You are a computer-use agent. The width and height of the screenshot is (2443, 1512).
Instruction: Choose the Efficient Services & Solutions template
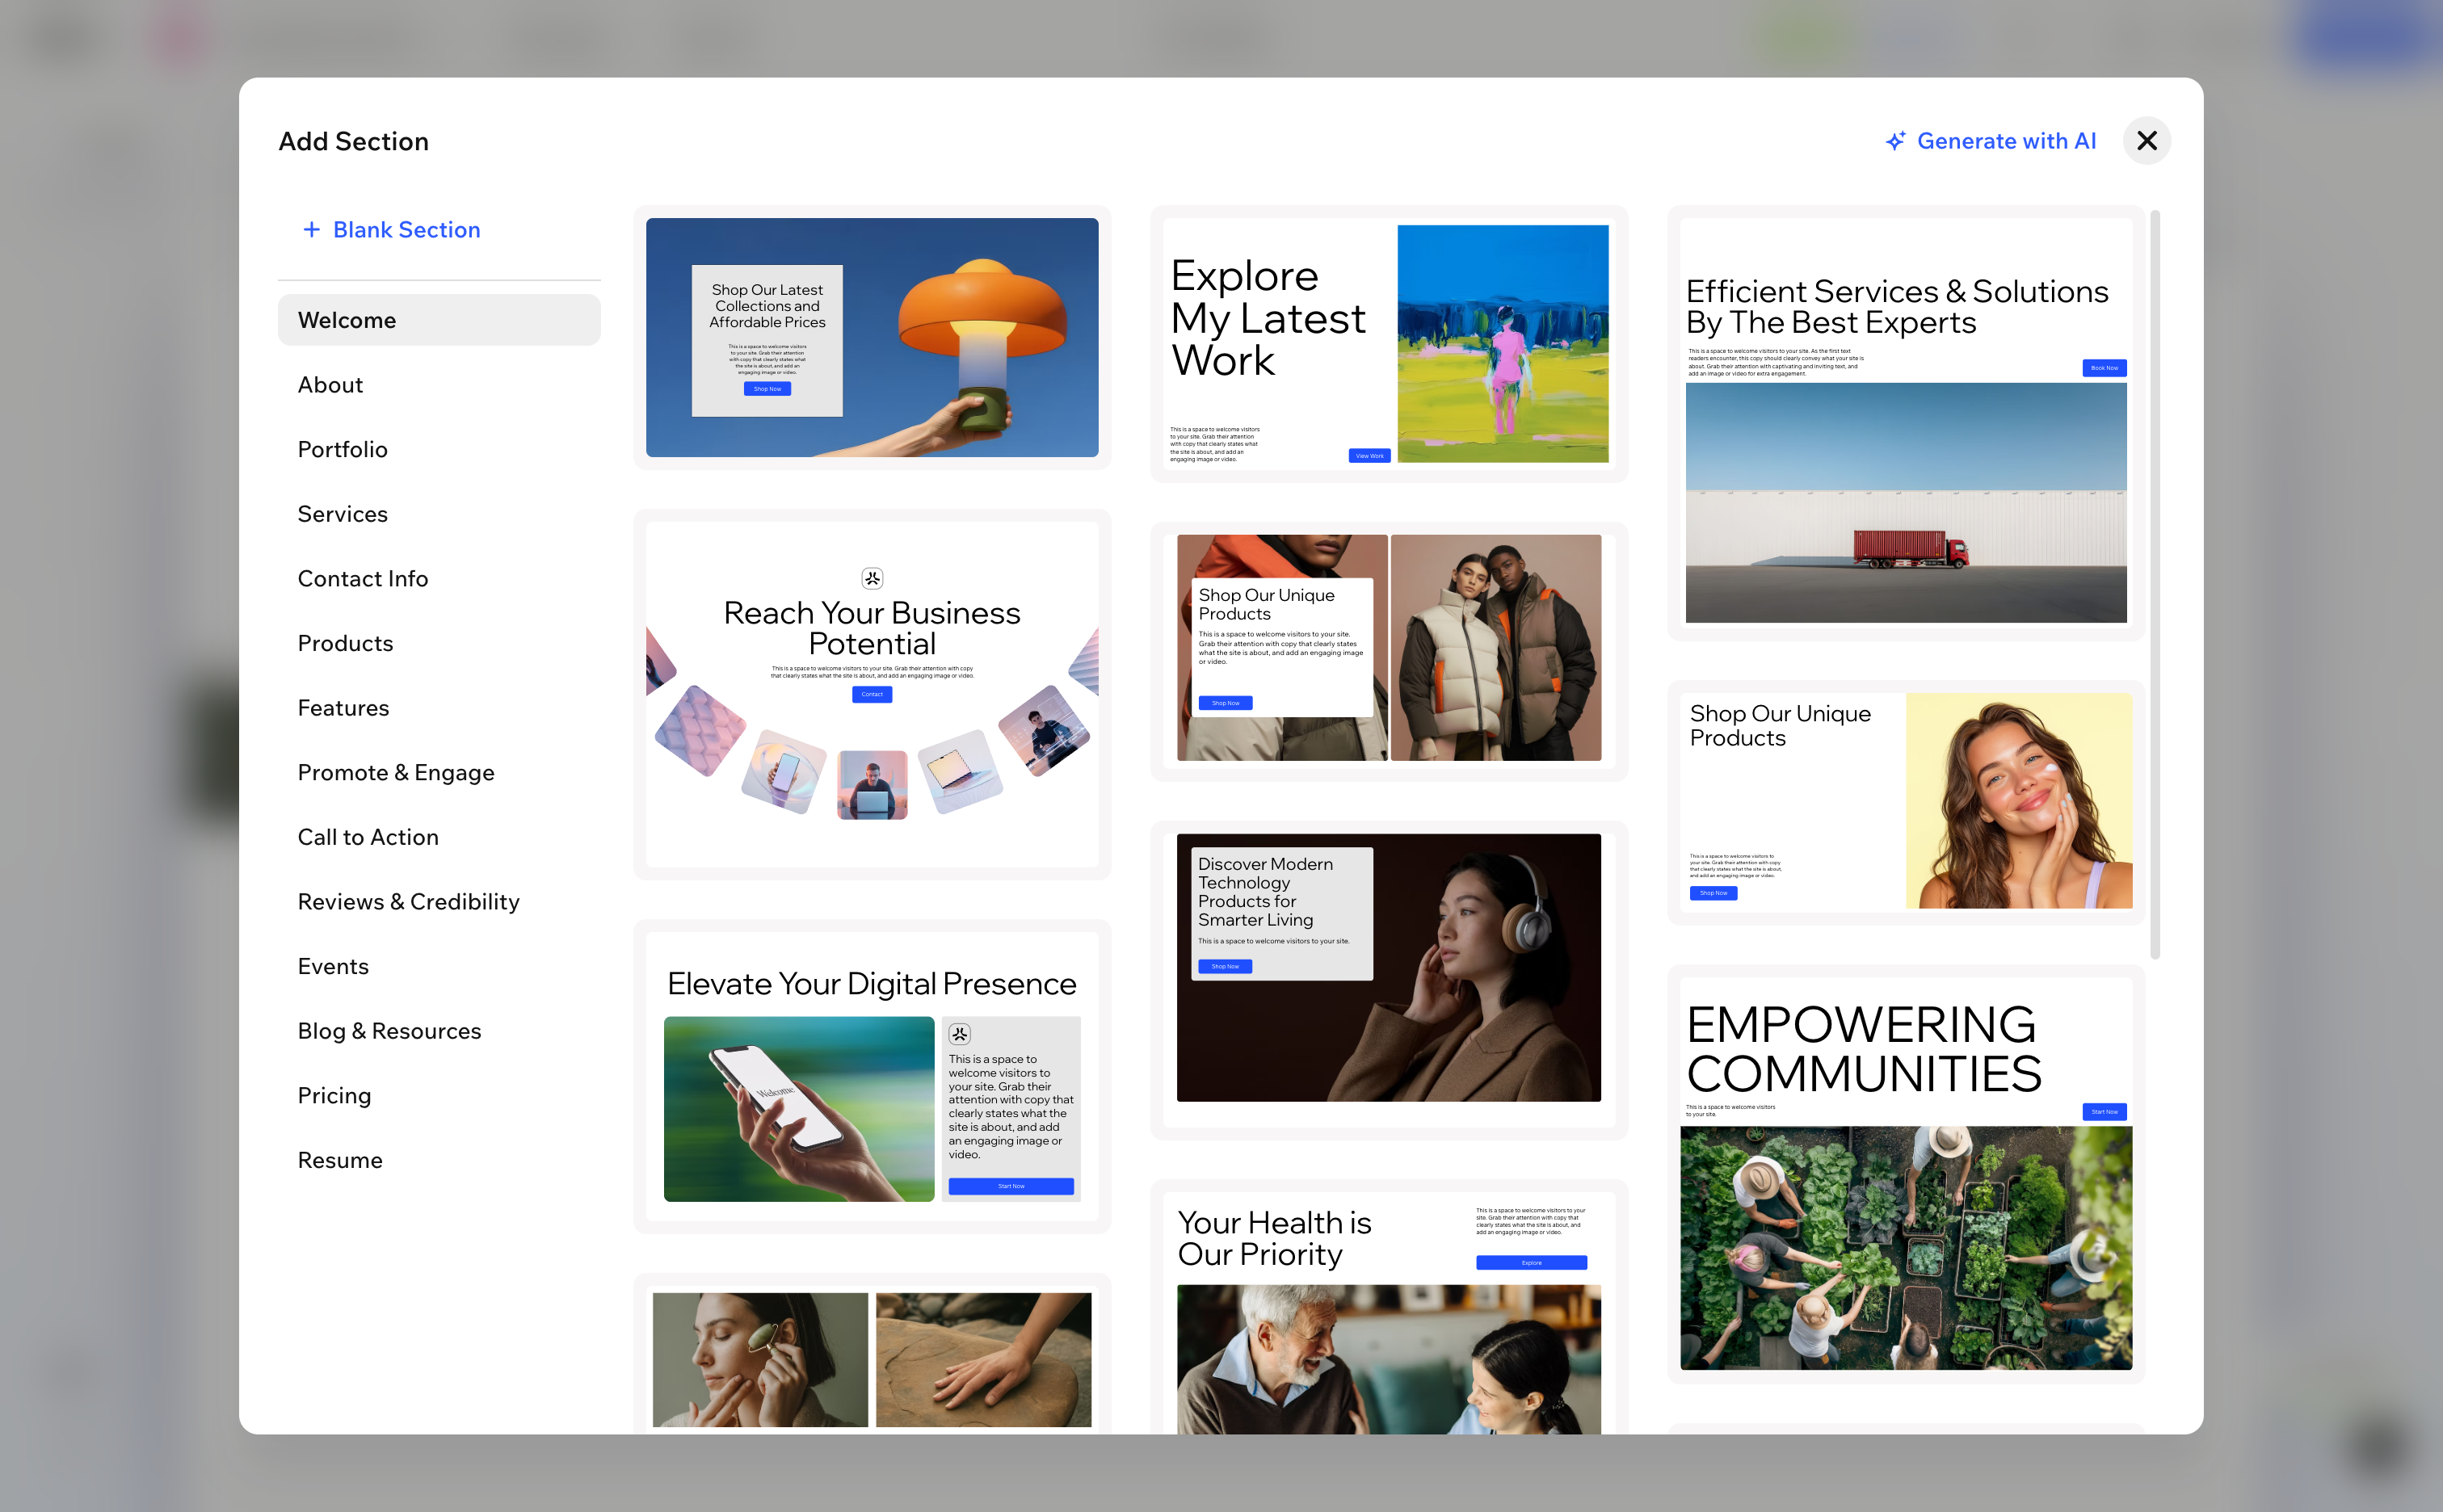pos(1906,423)
